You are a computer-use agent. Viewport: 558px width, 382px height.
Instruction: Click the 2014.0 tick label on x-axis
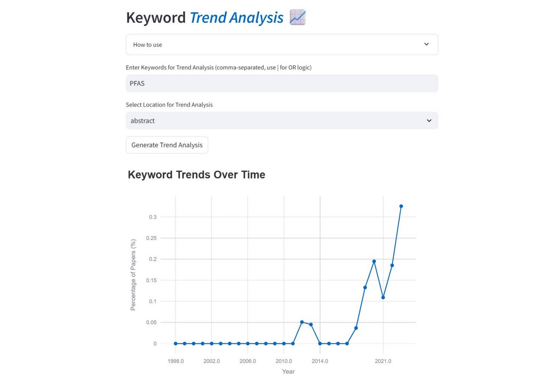(320, 361)
